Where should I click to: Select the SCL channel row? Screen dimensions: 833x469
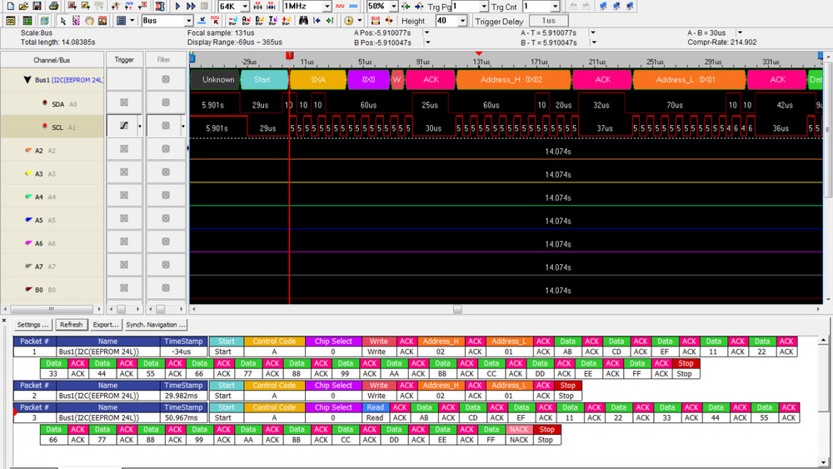point(52,127)
